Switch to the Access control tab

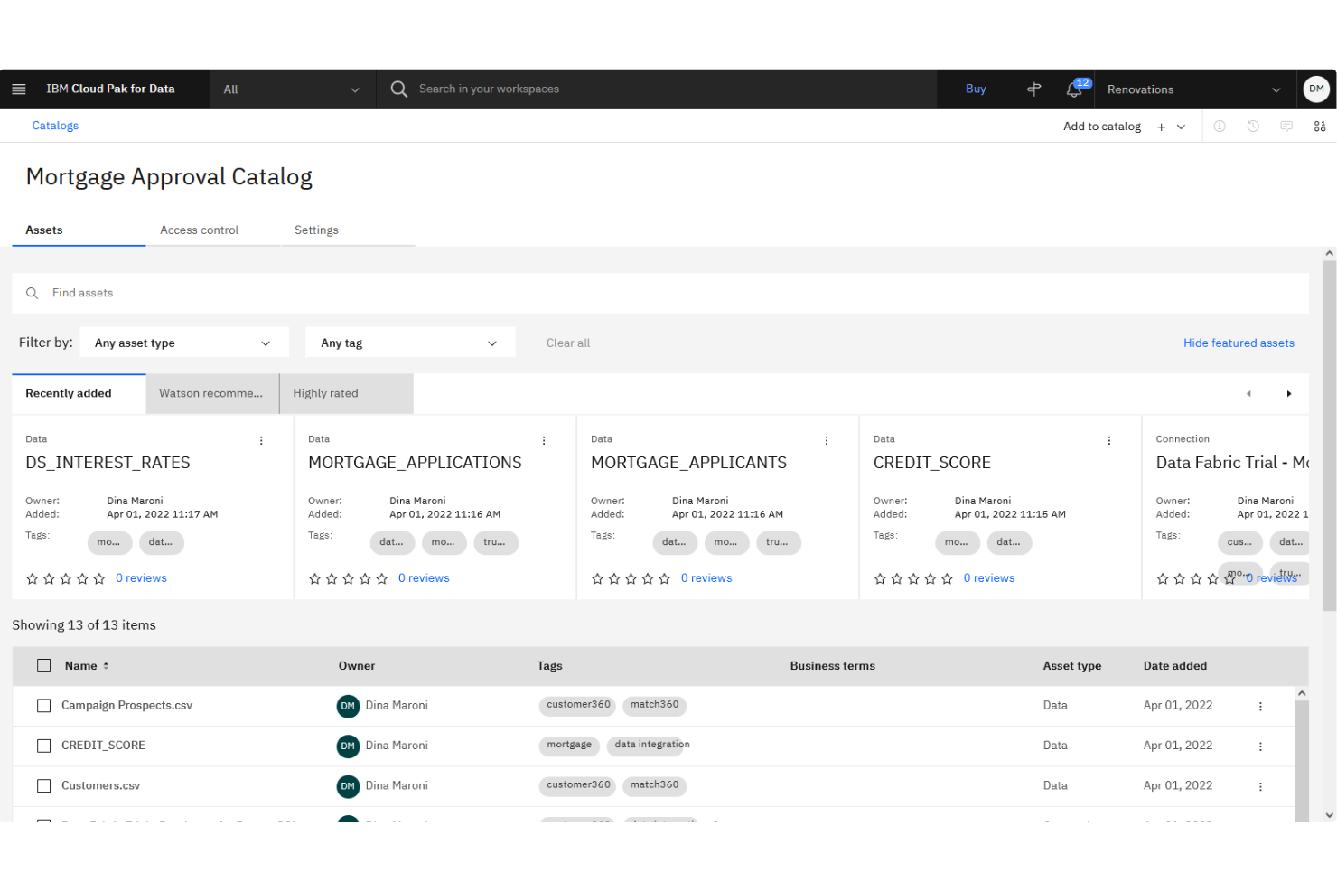[212, 230]
